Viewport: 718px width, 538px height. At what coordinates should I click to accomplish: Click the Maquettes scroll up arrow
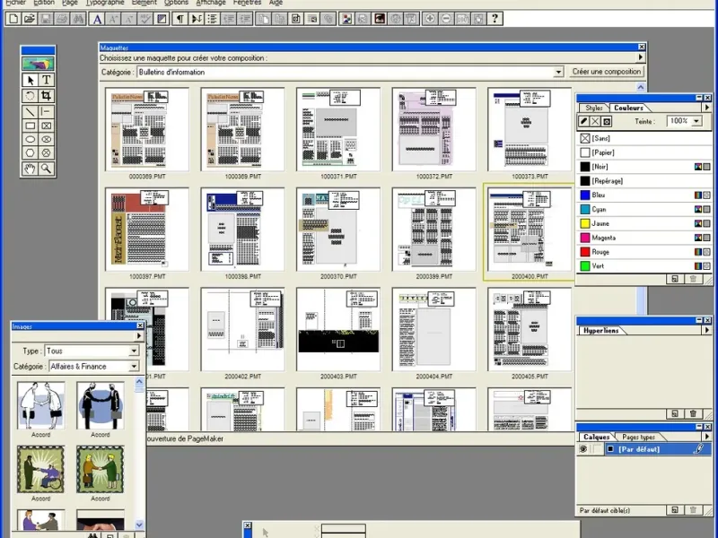641,87
